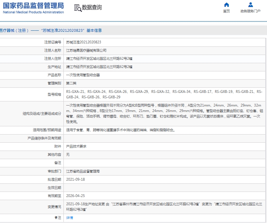Click the 适用范围/预期用途 label
The height and width of the screenshot is (224, 267).
pos(47,130)
